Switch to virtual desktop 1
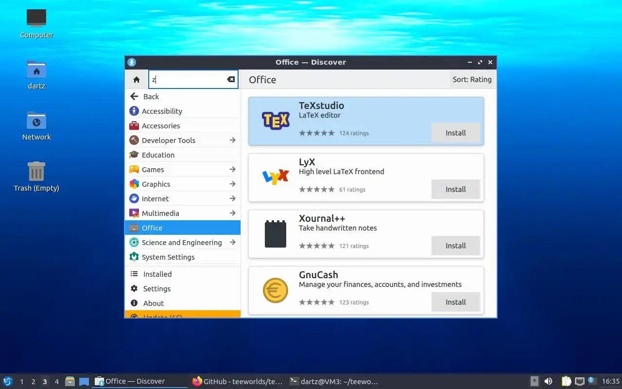Screen dimensions: 622x389 (x=21, y=382)
